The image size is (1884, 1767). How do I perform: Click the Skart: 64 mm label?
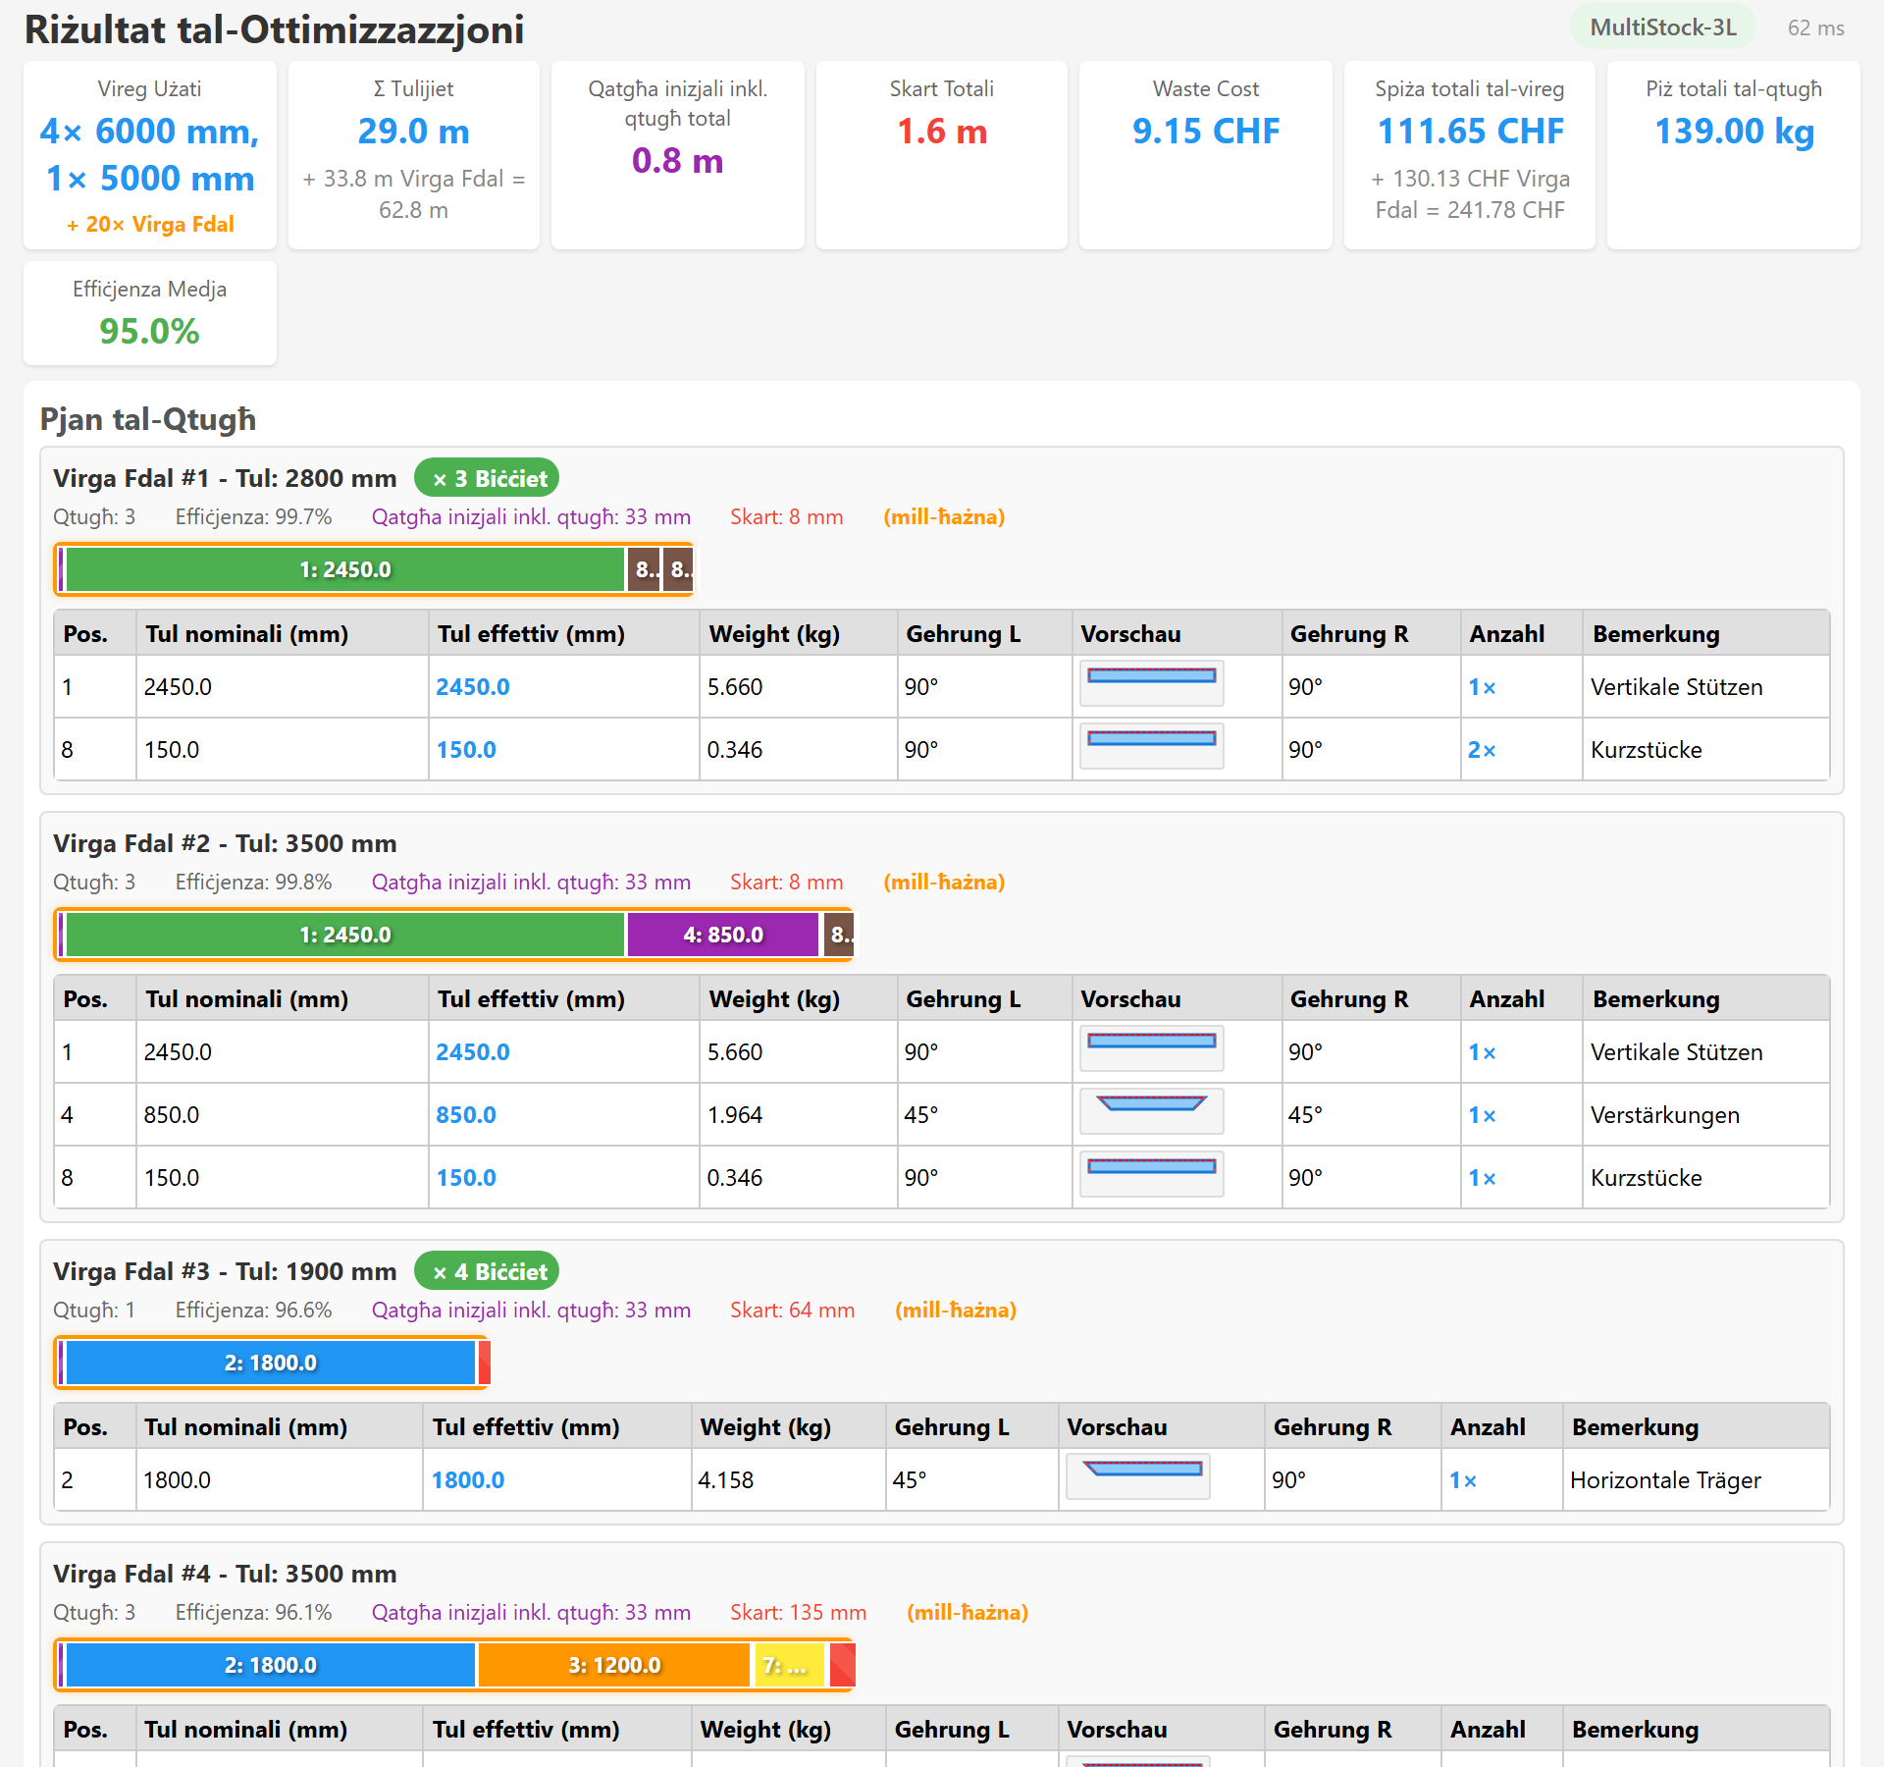click(x=792, y=1310)
